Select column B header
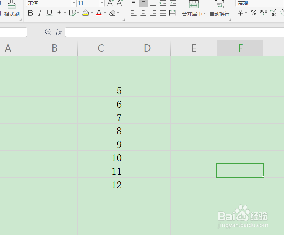284x235 pixels. click(x=54, y=48)
